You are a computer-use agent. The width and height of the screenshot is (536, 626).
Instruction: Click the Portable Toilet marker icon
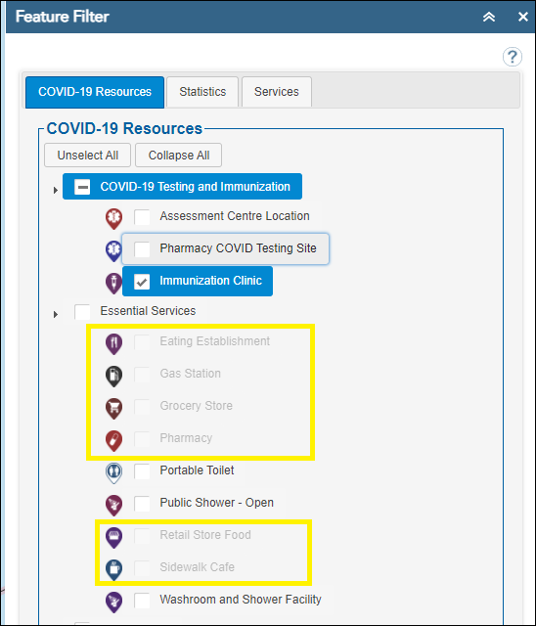pyautogui.click(x=113, y=472)
